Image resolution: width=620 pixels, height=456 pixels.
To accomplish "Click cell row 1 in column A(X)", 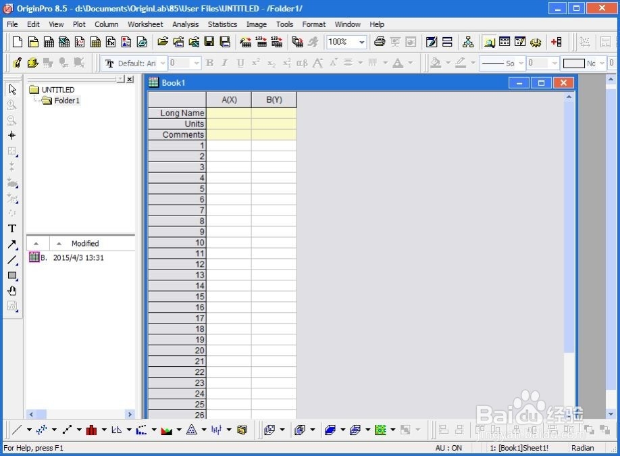I will 229,145.
